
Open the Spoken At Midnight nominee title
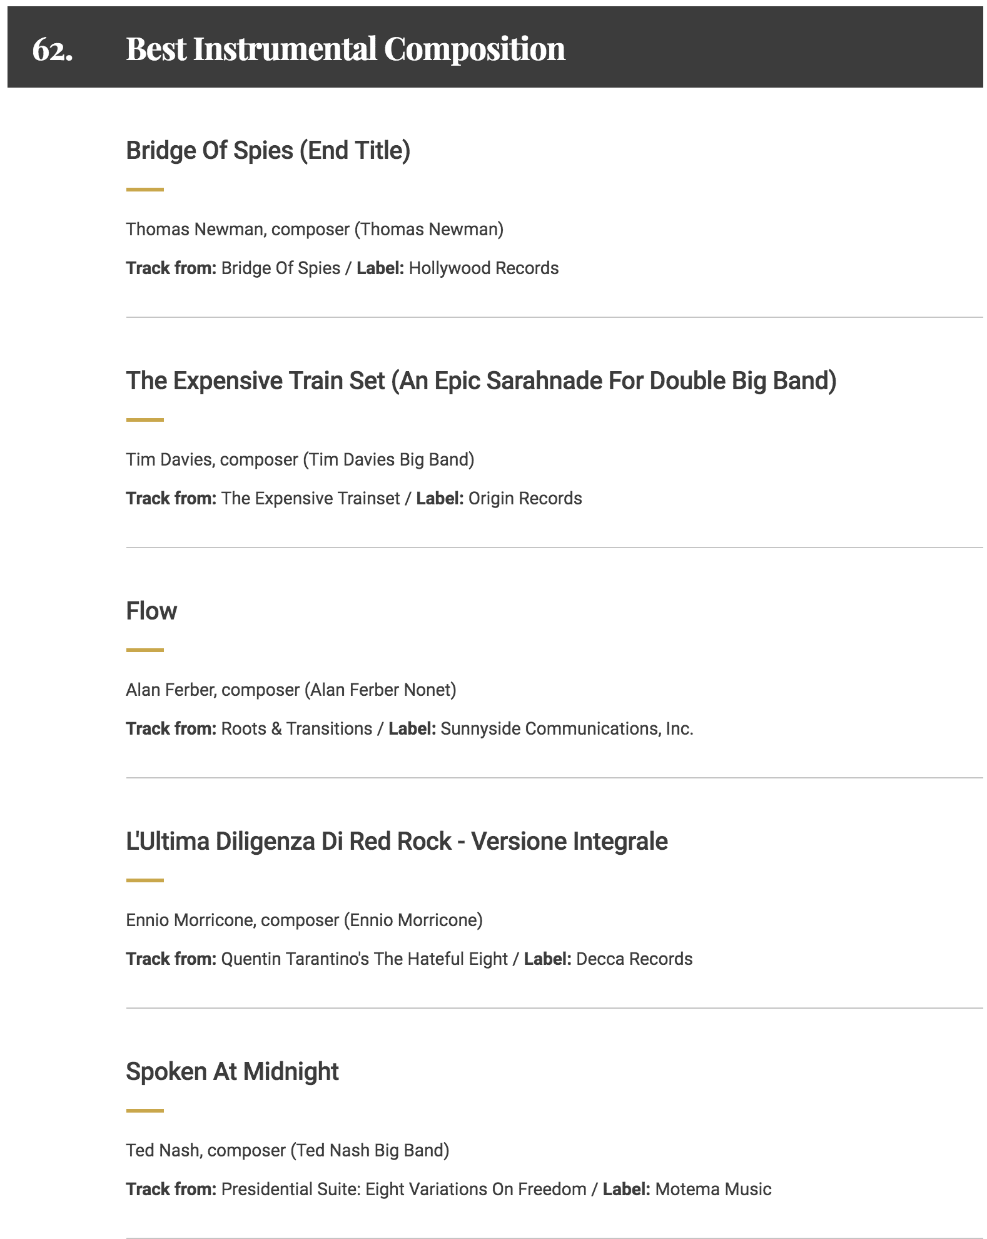[x=232, y=1072]
